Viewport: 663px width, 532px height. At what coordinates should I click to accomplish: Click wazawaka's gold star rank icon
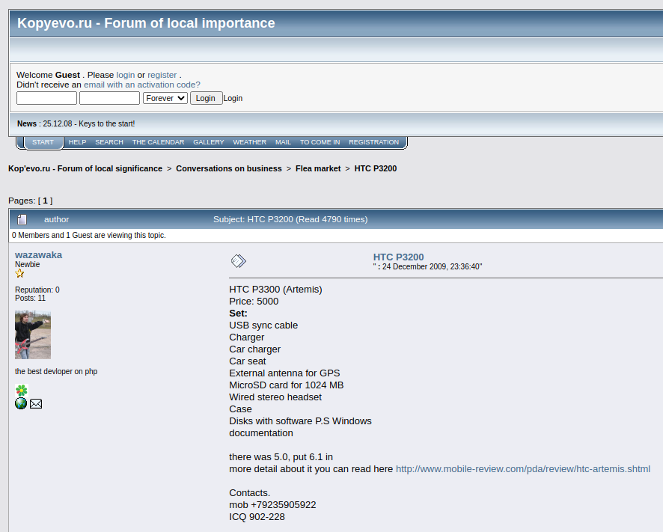[19, 273]
